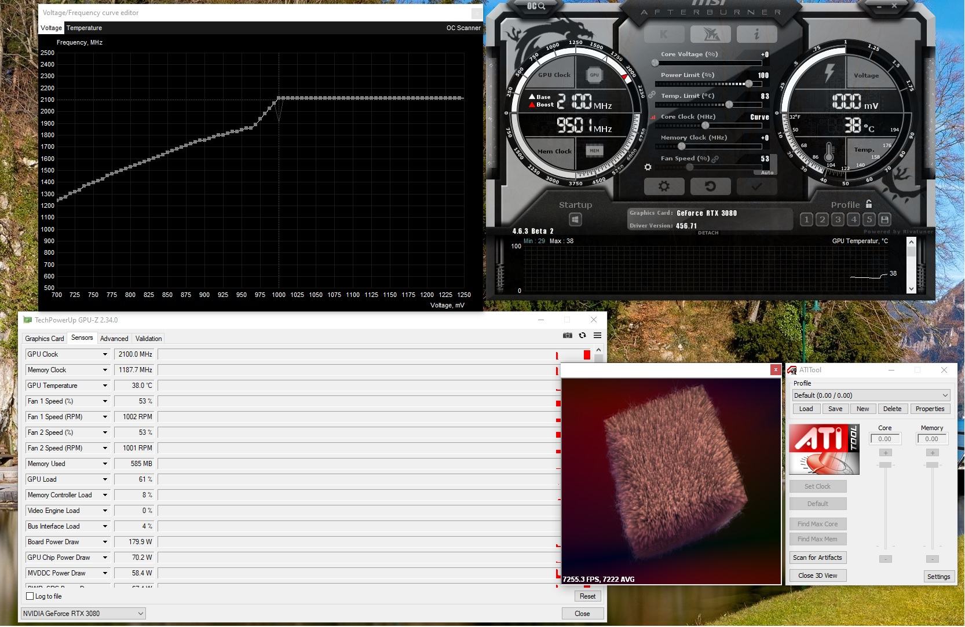Toggle the link icon beside Temp. Limit
This screenshot has height=627, width=965.
pyautogui.click(x=652, y=94)
